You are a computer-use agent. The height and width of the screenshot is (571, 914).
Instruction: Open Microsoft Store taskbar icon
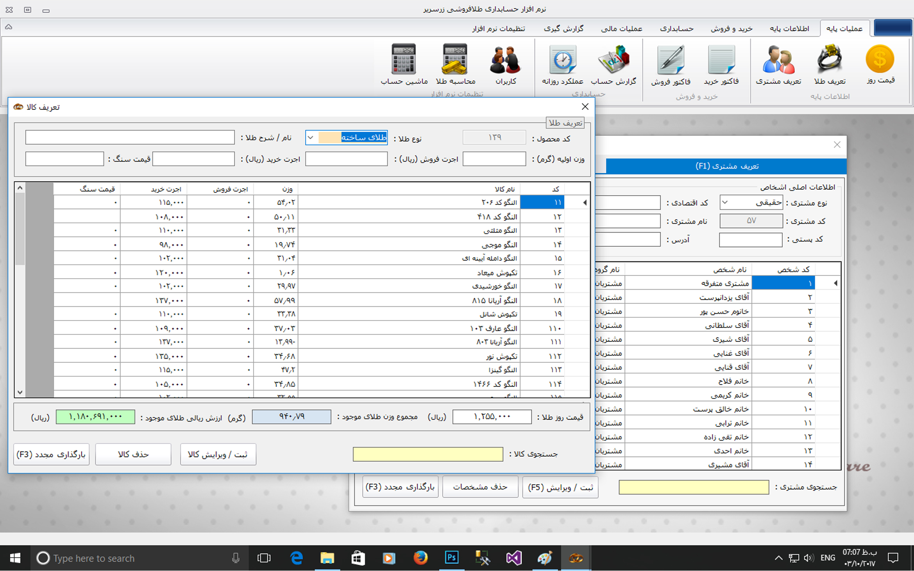coord(358,558)
